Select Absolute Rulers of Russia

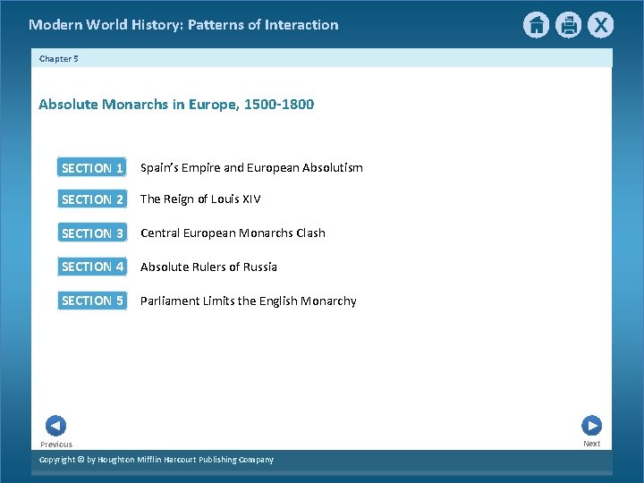coord(208,267)
